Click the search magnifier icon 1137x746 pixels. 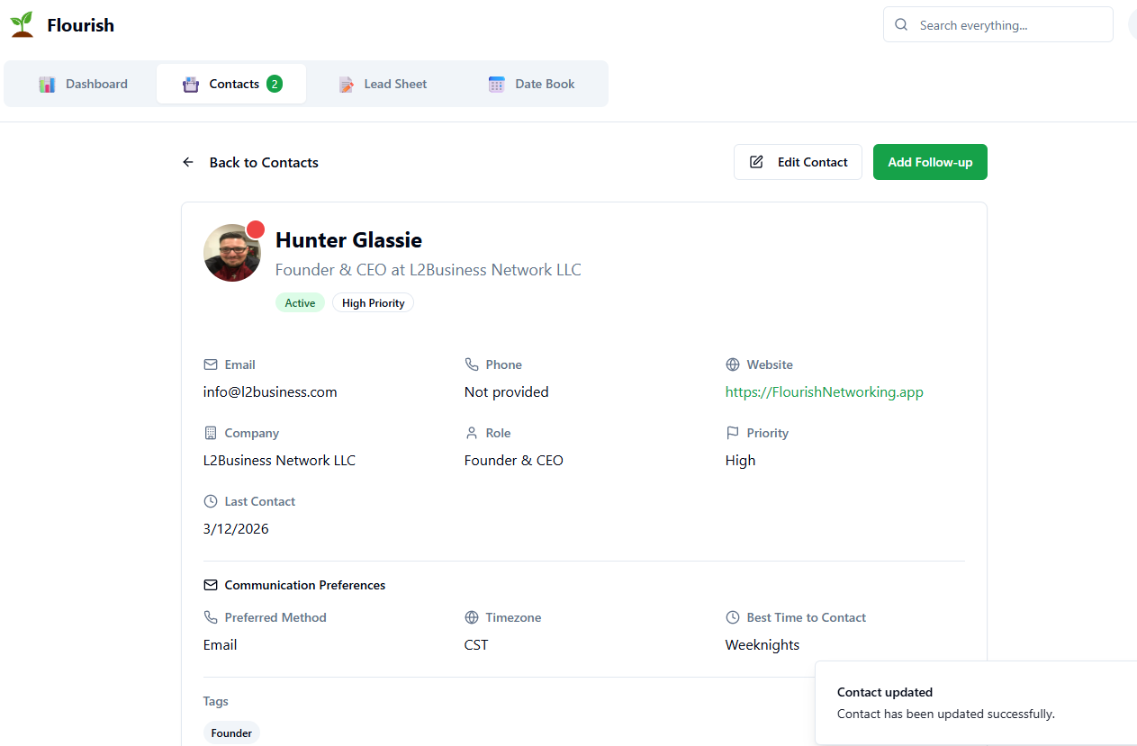coord(901,25)
